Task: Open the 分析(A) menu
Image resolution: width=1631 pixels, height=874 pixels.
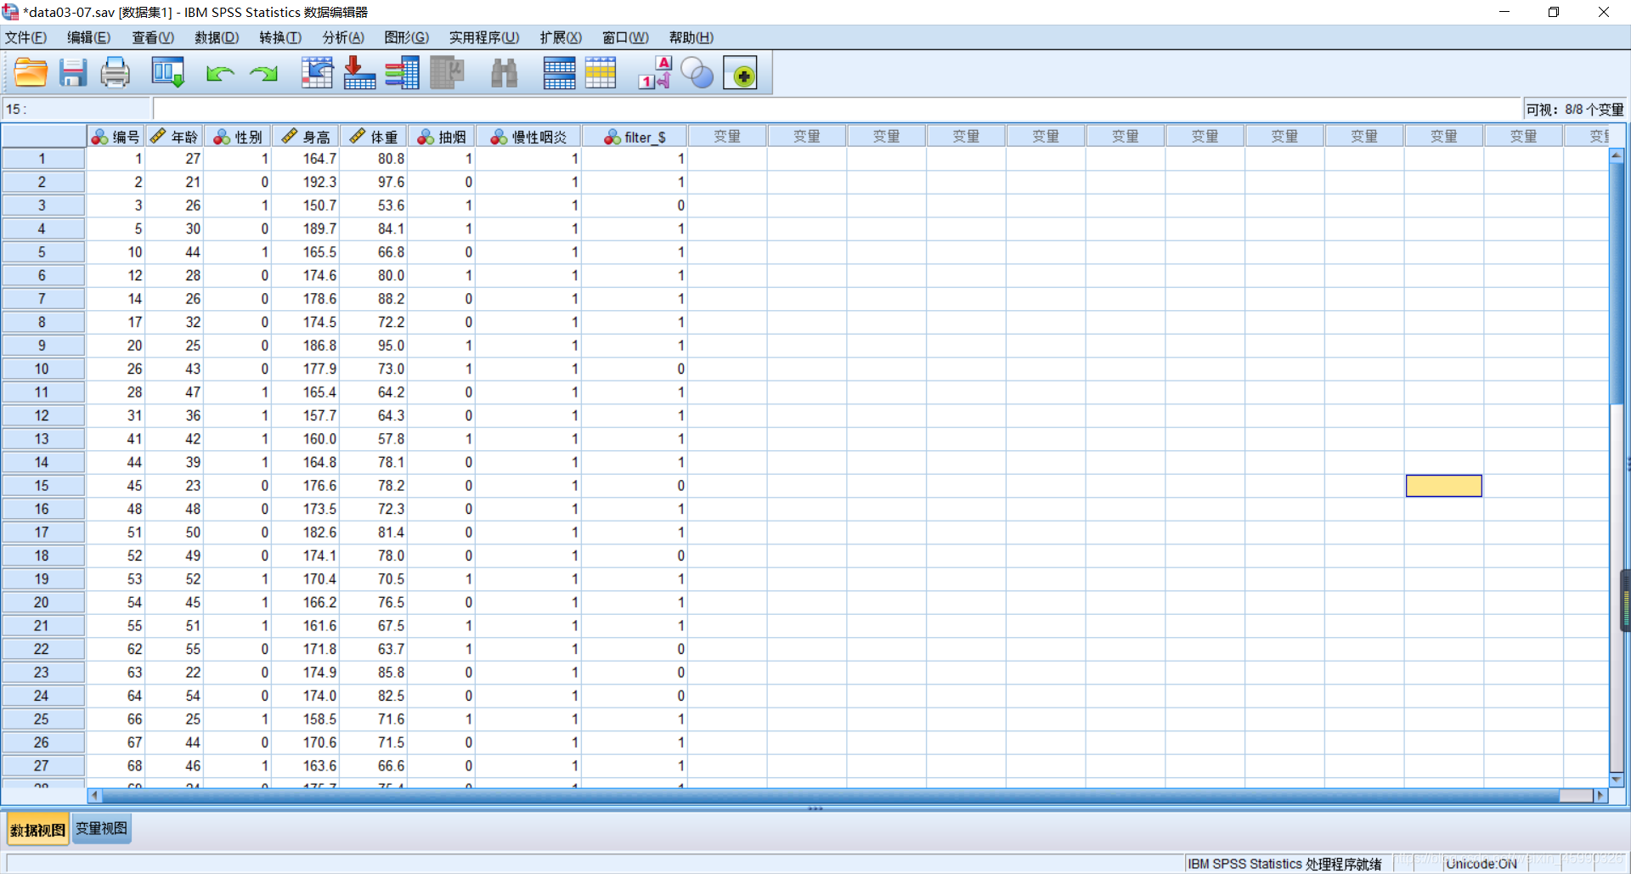Action: coord(343,37)
